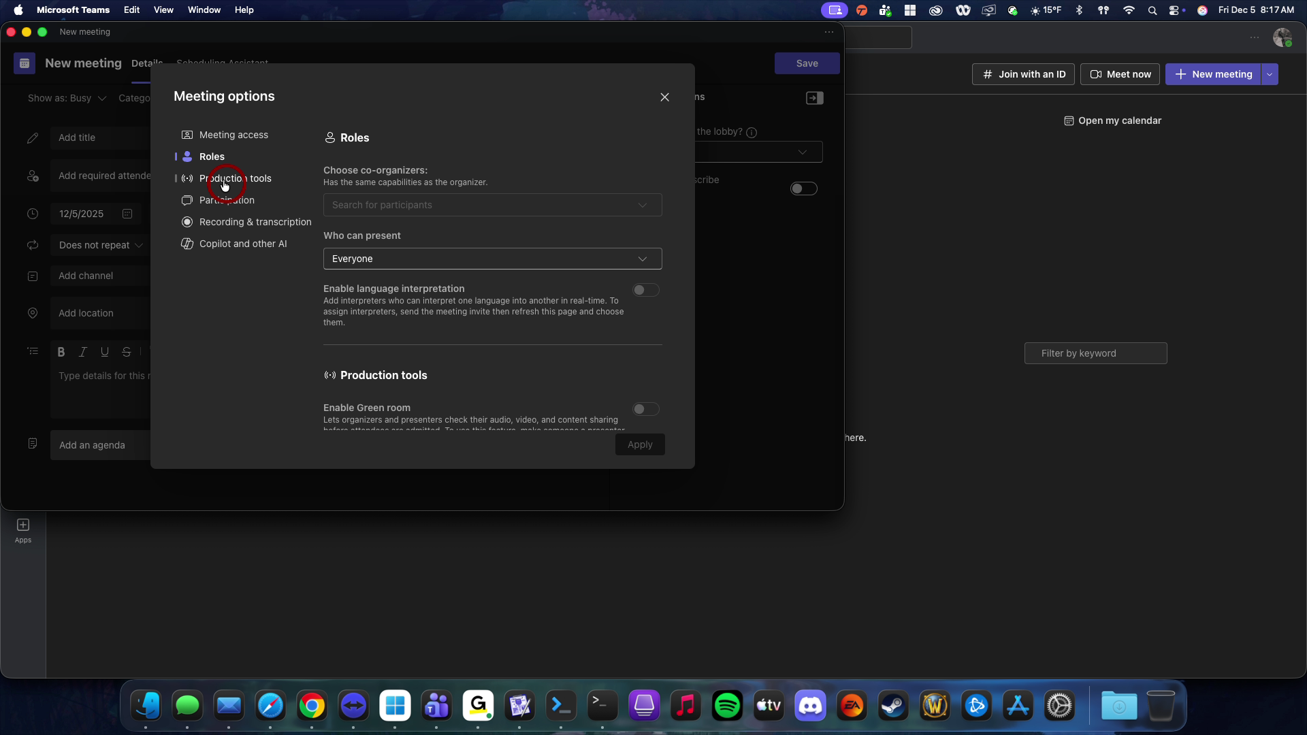Click the Apply button
Image resolution: width=1307 pixels, height=735 pixels.
click(640, 444)
